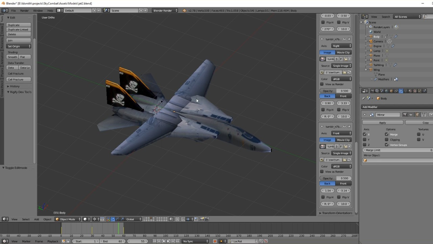The height and width of the screenshot is (244, 433).
Task: Open the Render properties camera icon
Action: click(372, 91)
